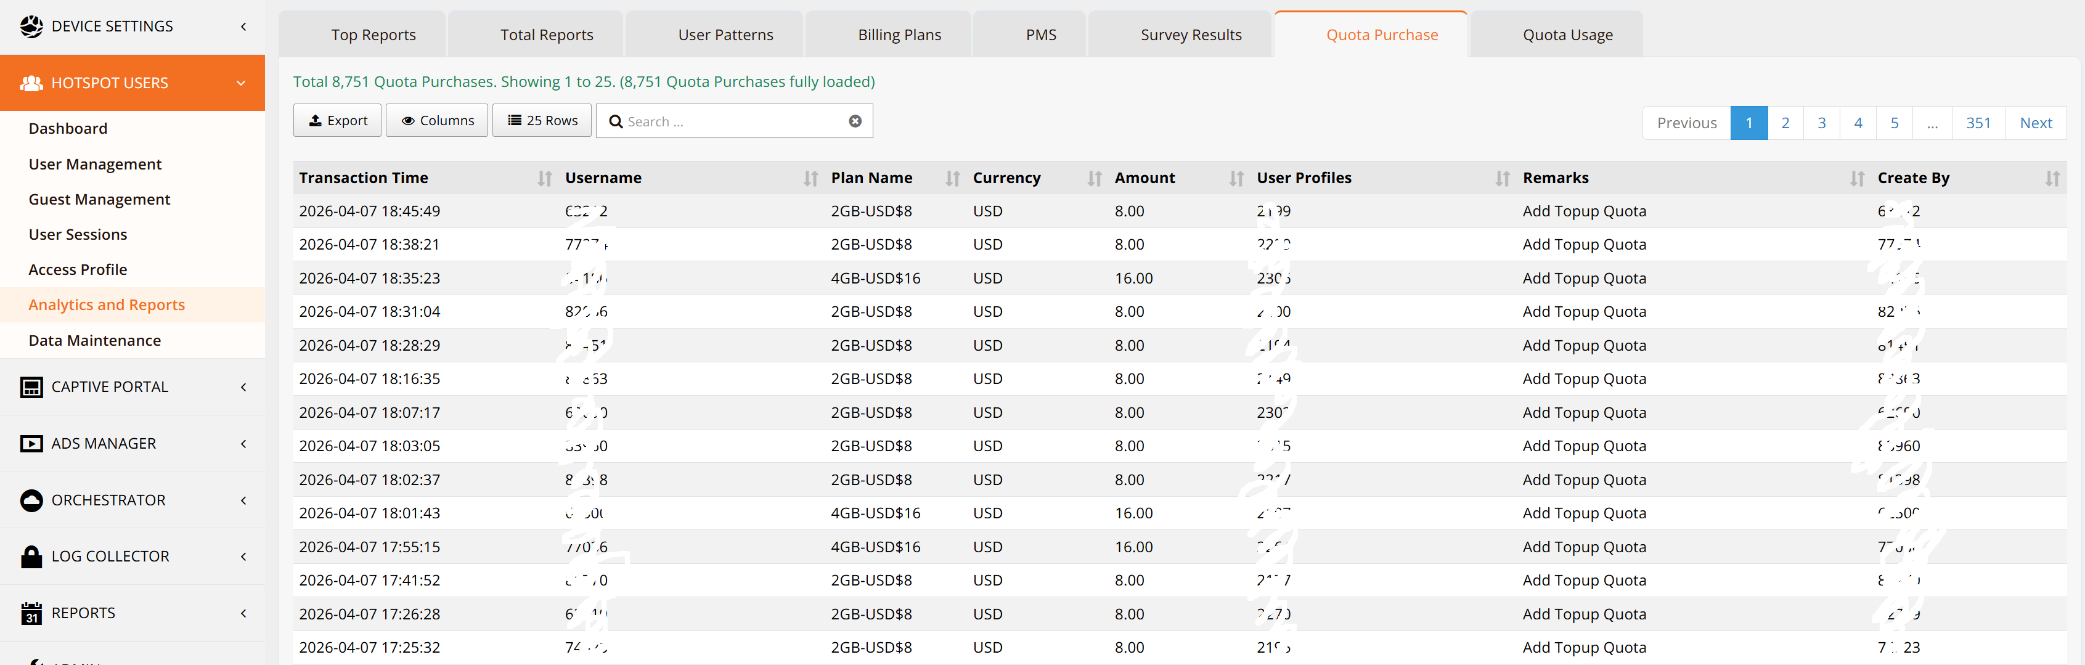Click the Orchestrator cloud icon

pyautogui.click(x=31, y=500)
